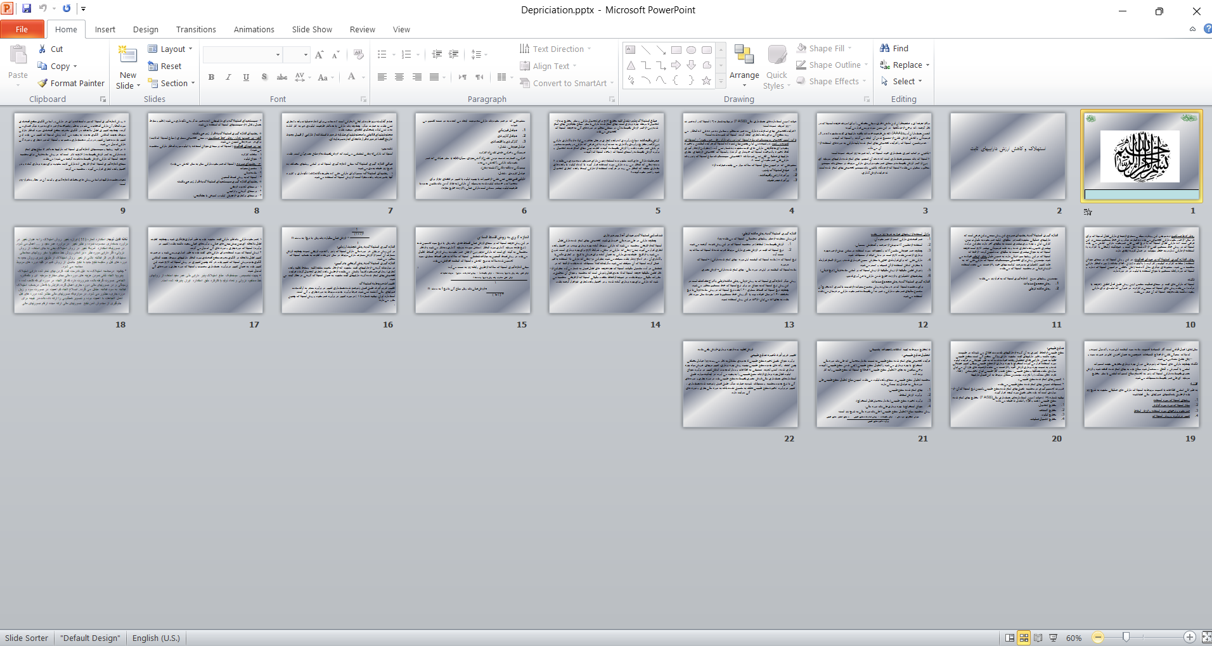Click the Reset button
Viewport: 1212px width, 646px height.
click(165, 66)
